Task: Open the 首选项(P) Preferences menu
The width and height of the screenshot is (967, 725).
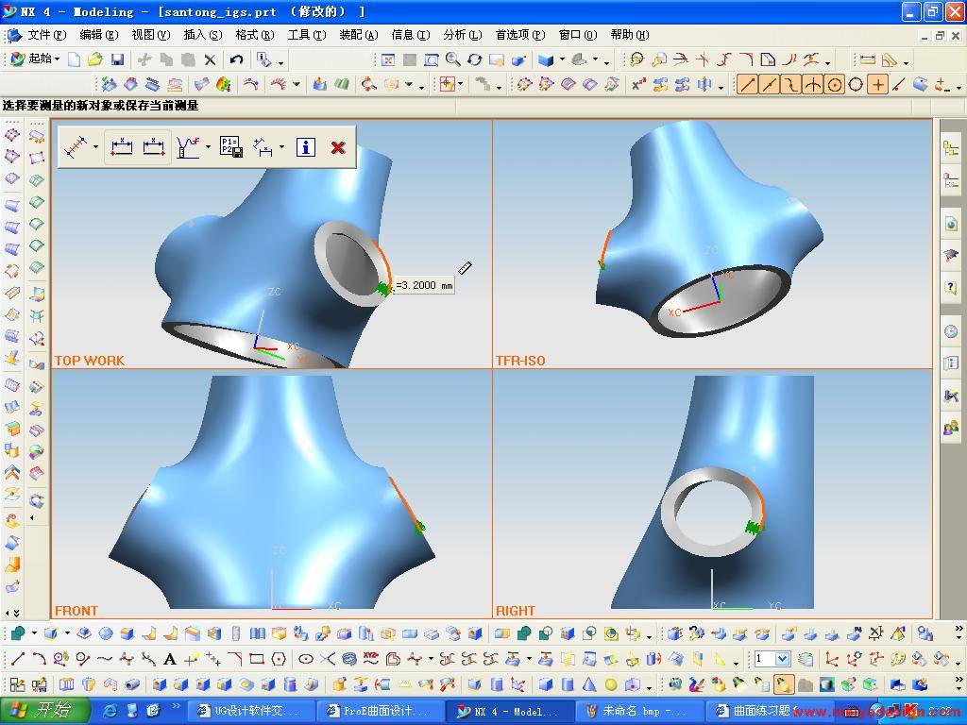Action: pos(520,35)
